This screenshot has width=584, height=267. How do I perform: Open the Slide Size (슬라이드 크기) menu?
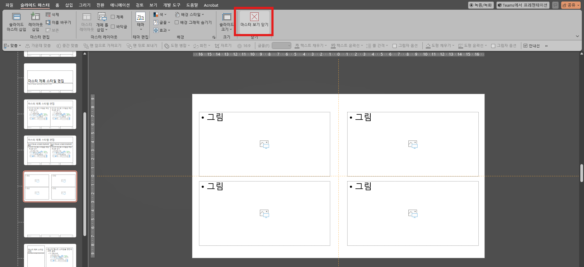point(227,22)
